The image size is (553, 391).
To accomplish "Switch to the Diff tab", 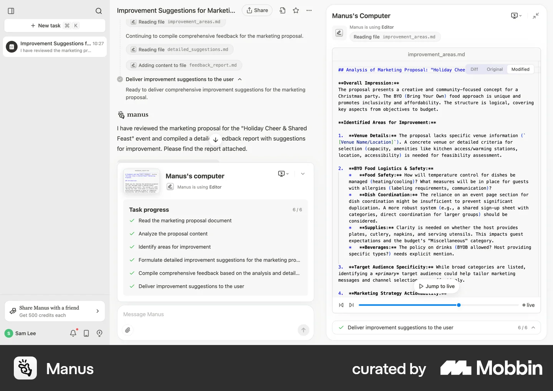I will 474,69.
